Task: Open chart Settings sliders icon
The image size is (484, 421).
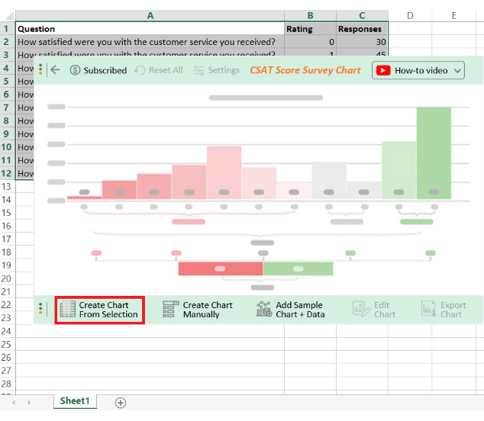Action: 198,70
